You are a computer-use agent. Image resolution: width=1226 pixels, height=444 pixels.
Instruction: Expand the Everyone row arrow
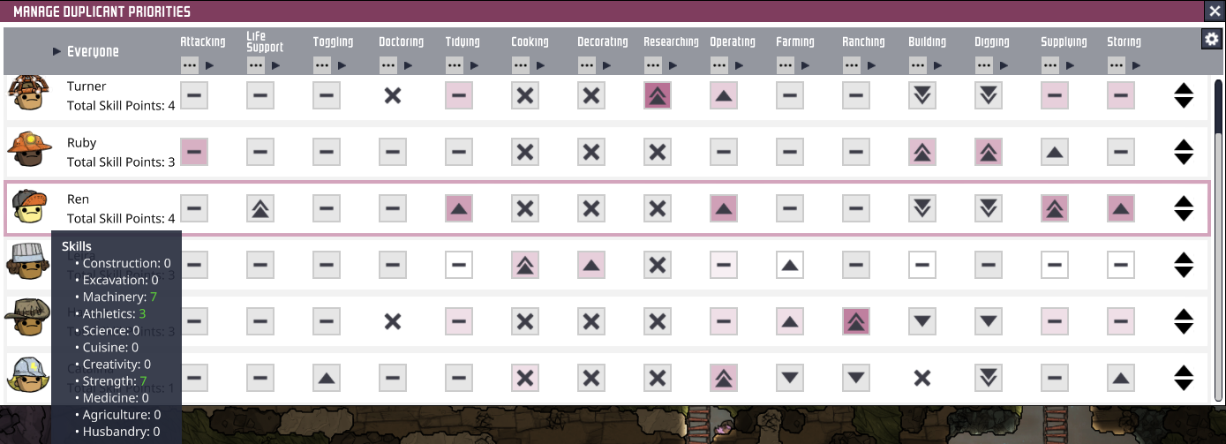click(x=56, y=51)
